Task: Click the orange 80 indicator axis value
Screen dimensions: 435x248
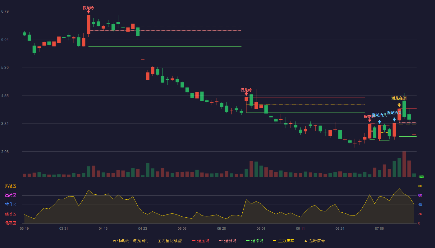Action: point(420,186)
